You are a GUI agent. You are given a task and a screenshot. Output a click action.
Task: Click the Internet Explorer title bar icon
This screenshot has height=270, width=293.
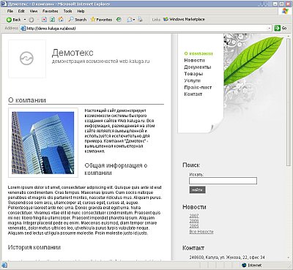[x=4, y=4]
